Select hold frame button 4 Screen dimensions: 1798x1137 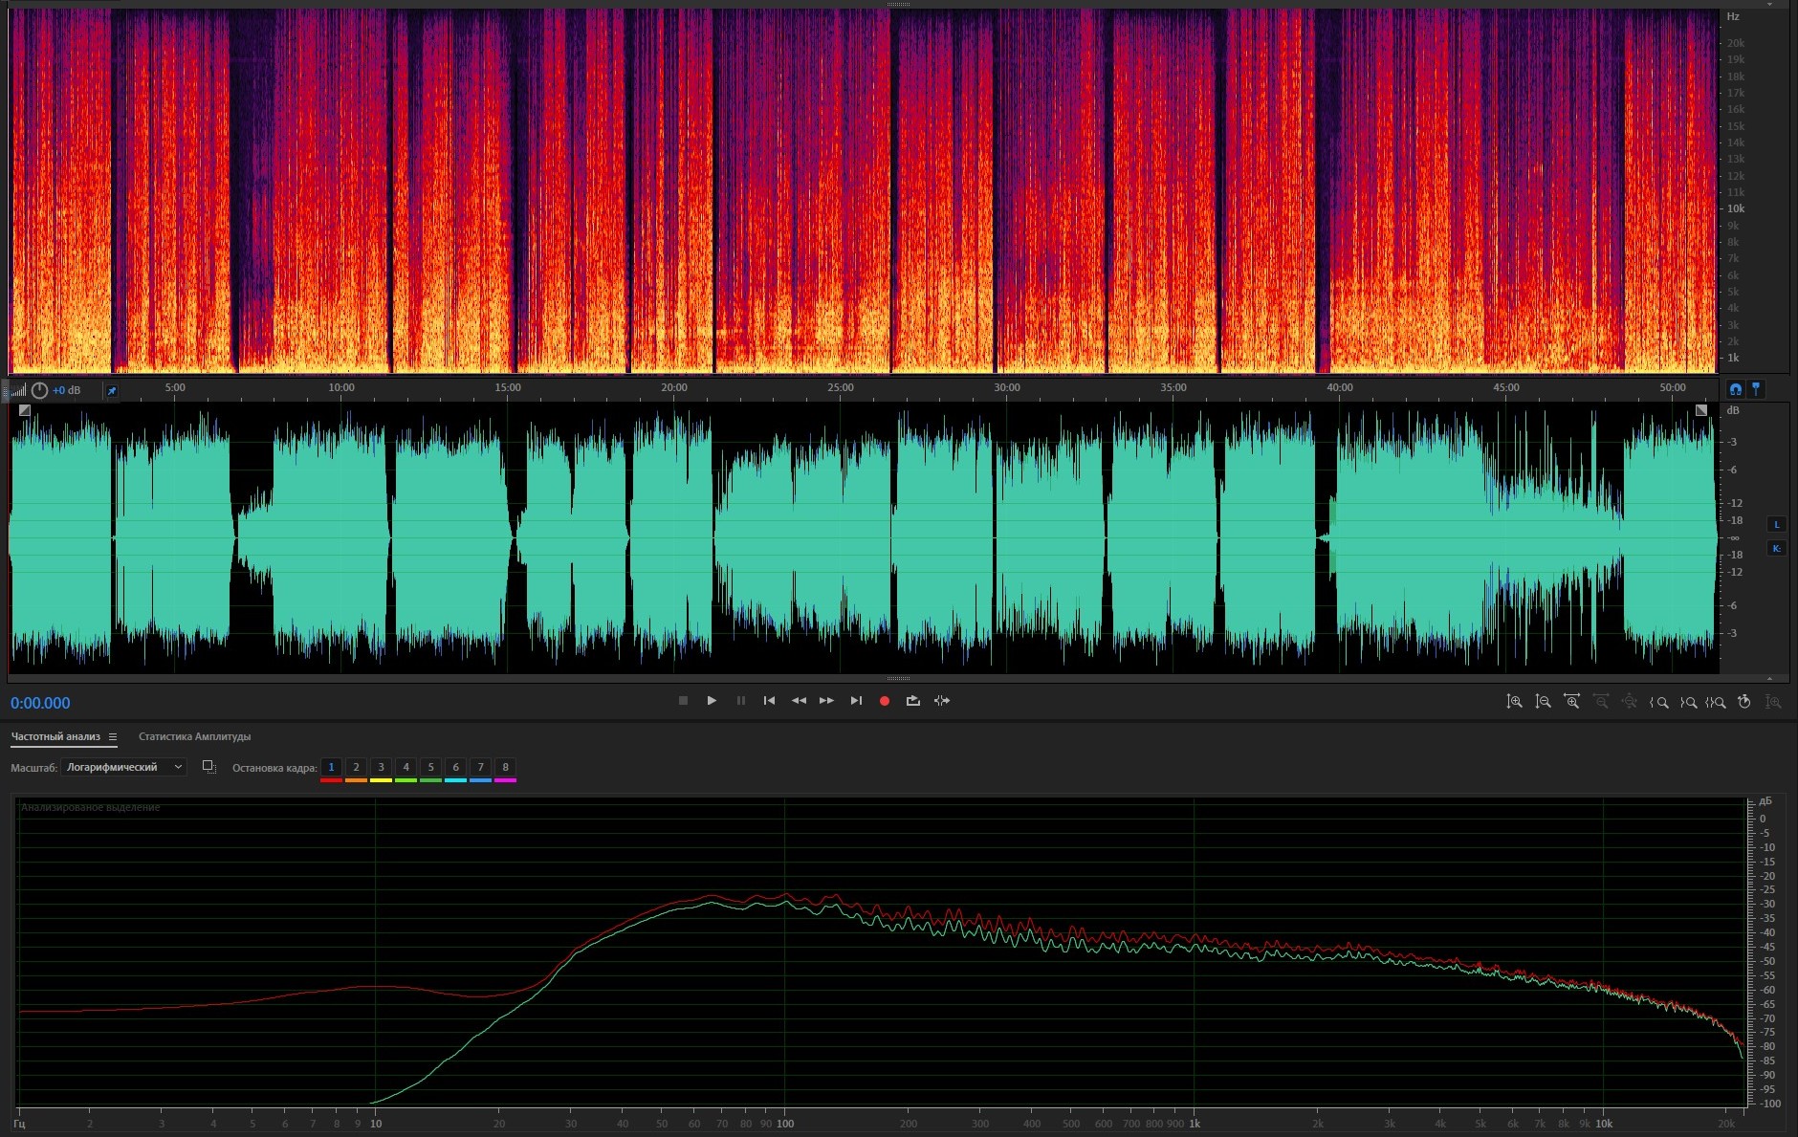(406, 767)
